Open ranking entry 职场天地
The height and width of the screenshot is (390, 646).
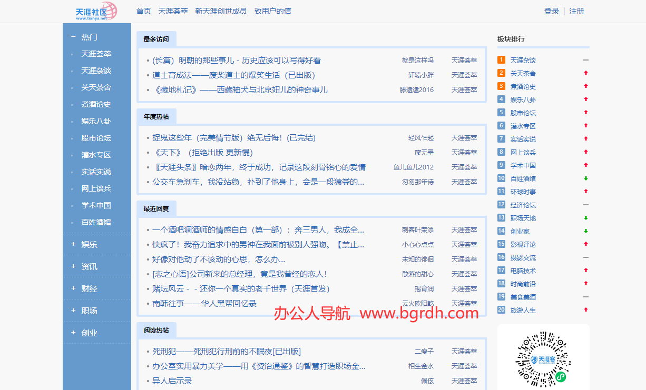(x=523, y=218)
